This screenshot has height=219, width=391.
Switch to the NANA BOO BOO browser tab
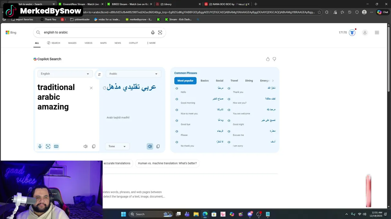tap(226, 4)
